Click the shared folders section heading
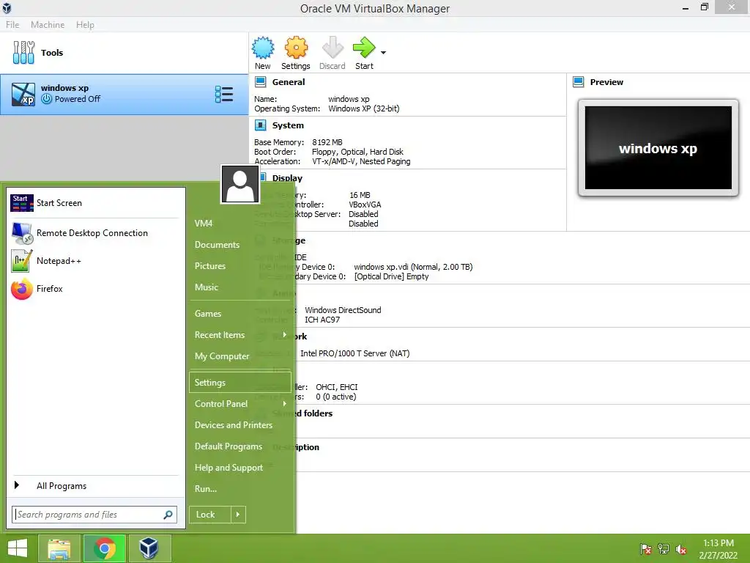750x563 pixels. point(302,413)
